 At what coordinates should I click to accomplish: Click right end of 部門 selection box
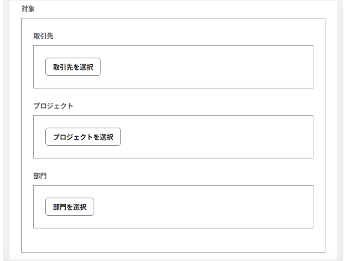pyautogui.click(x=305, y=207)
